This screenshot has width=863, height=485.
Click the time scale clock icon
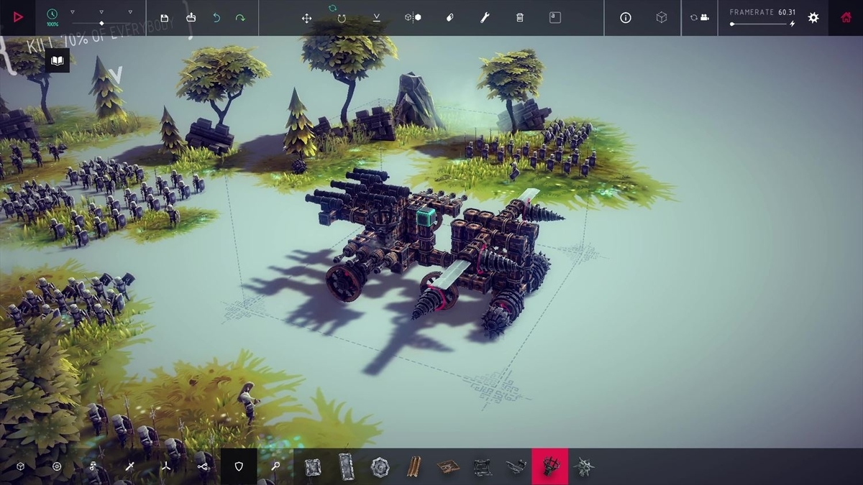pyautogui.click(x=52, y=14)
